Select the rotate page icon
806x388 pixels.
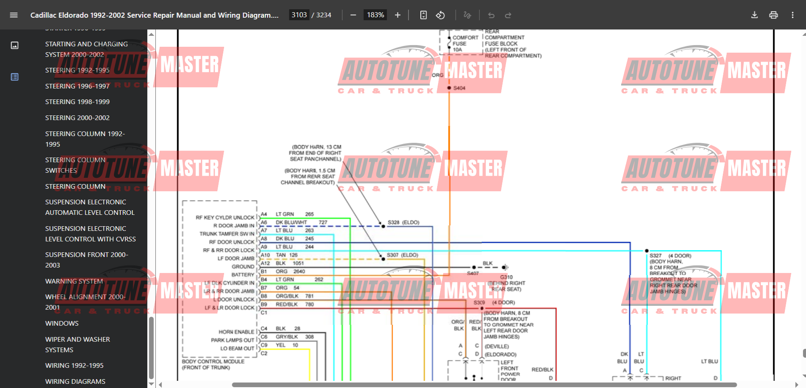[440, 15]
